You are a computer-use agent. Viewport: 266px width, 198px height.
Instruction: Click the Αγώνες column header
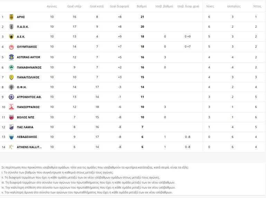52,6
